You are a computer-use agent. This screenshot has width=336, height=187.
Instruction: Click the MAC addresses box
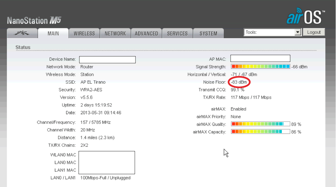107,162
